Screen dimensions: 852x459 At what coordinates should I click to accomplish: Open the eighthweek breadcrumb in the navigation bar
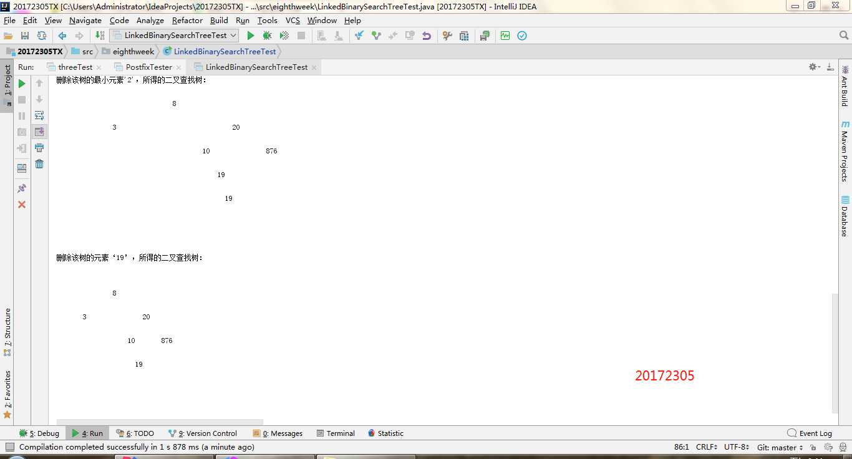[128, 52]
